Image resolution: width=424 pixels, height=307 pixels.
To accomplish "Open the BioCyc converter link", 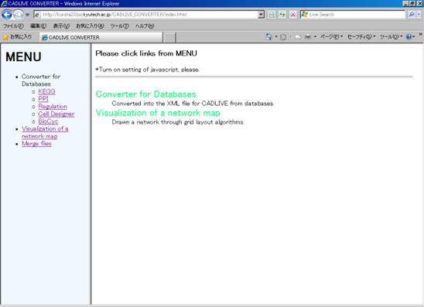I will click(x=48, y=121).
